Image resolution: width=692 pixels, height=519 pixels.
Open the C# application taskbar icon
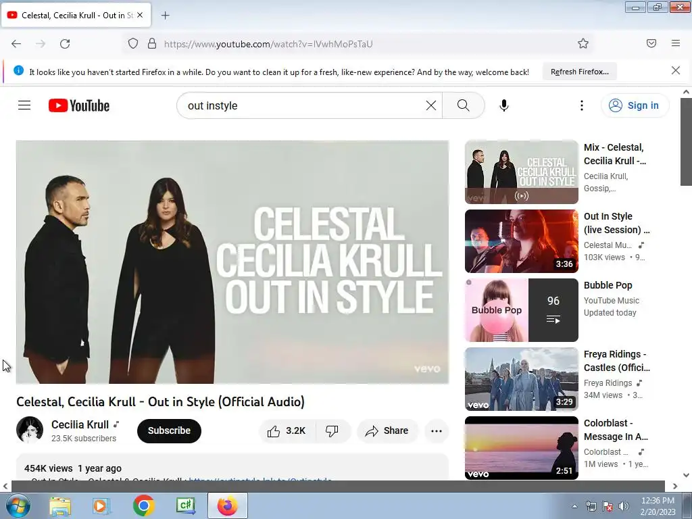185,505
